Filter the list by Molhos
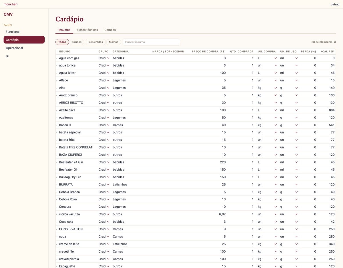 coord(114,42)
